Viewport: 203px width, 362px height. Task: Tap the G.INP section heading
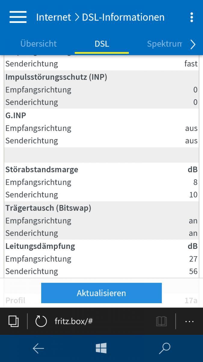(16, 115)
